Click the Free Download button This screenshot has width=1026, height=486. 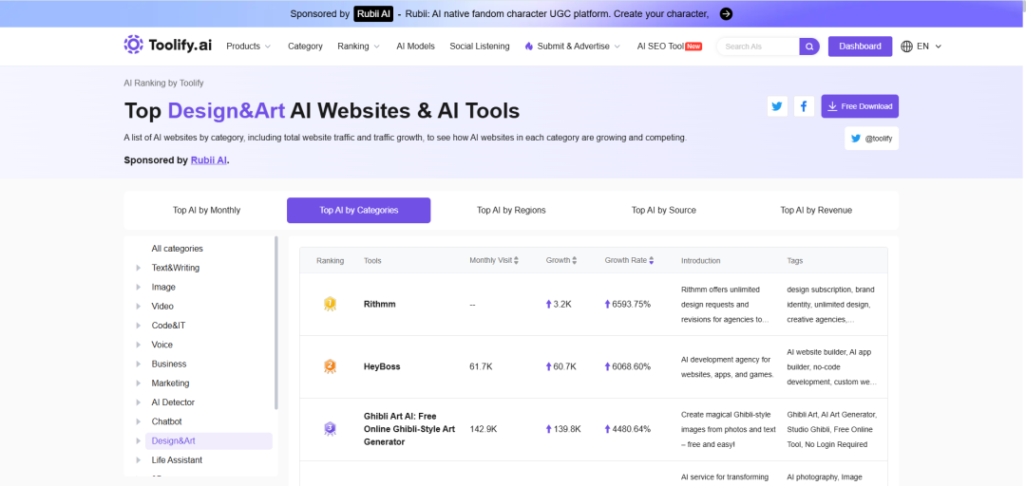pyautogui.click(x=860, y=106)
